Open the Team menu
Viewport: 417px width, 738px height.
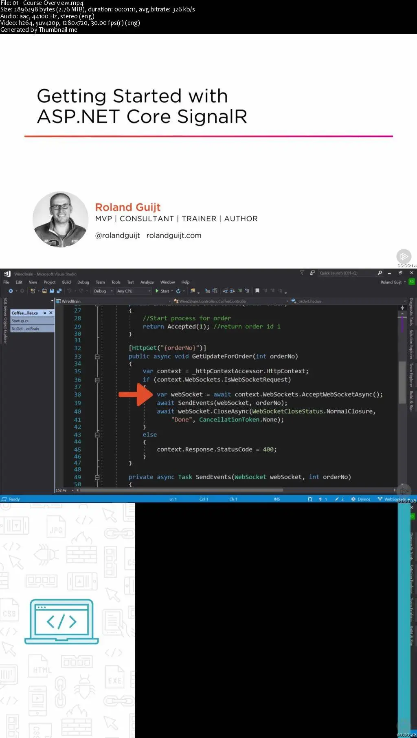(x=100, y=282)
